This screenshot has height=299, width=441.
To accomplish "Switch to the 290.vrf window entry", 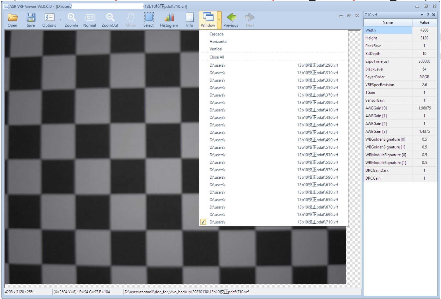I will (274, 65).
